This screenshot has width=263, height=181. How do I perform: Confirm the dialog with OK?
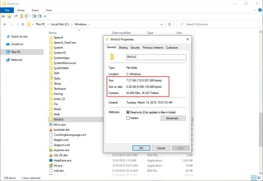pos(141,148)
